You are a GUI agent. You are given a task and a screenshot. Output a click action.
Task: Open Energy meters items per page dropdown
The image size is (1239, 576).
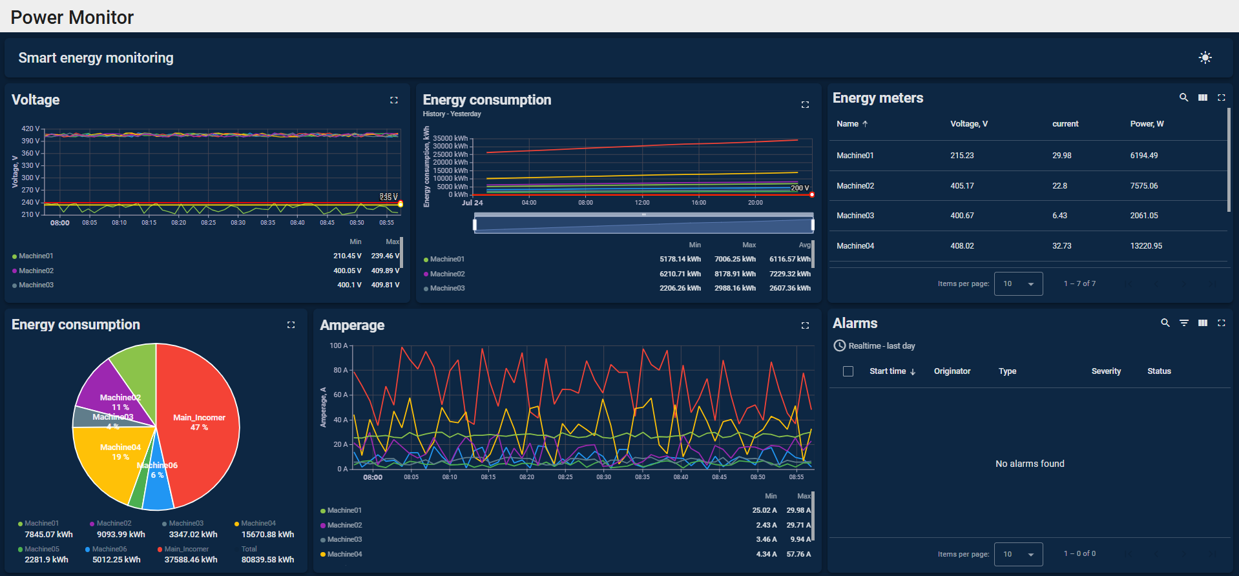point(1018,284)
